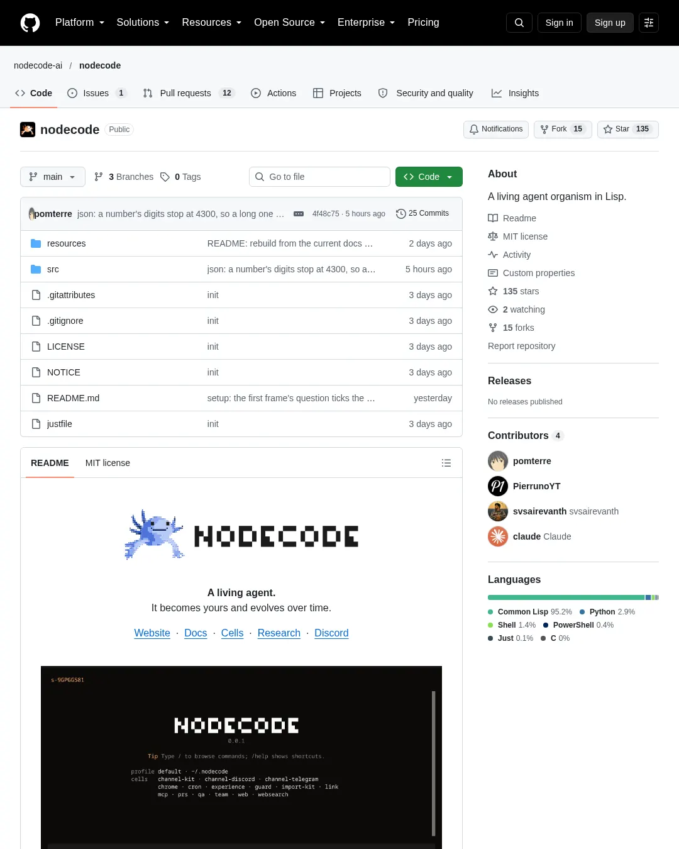This screenshot has height=849, width=679.
Task: Expand the Solutions menu
Action: 143,23
